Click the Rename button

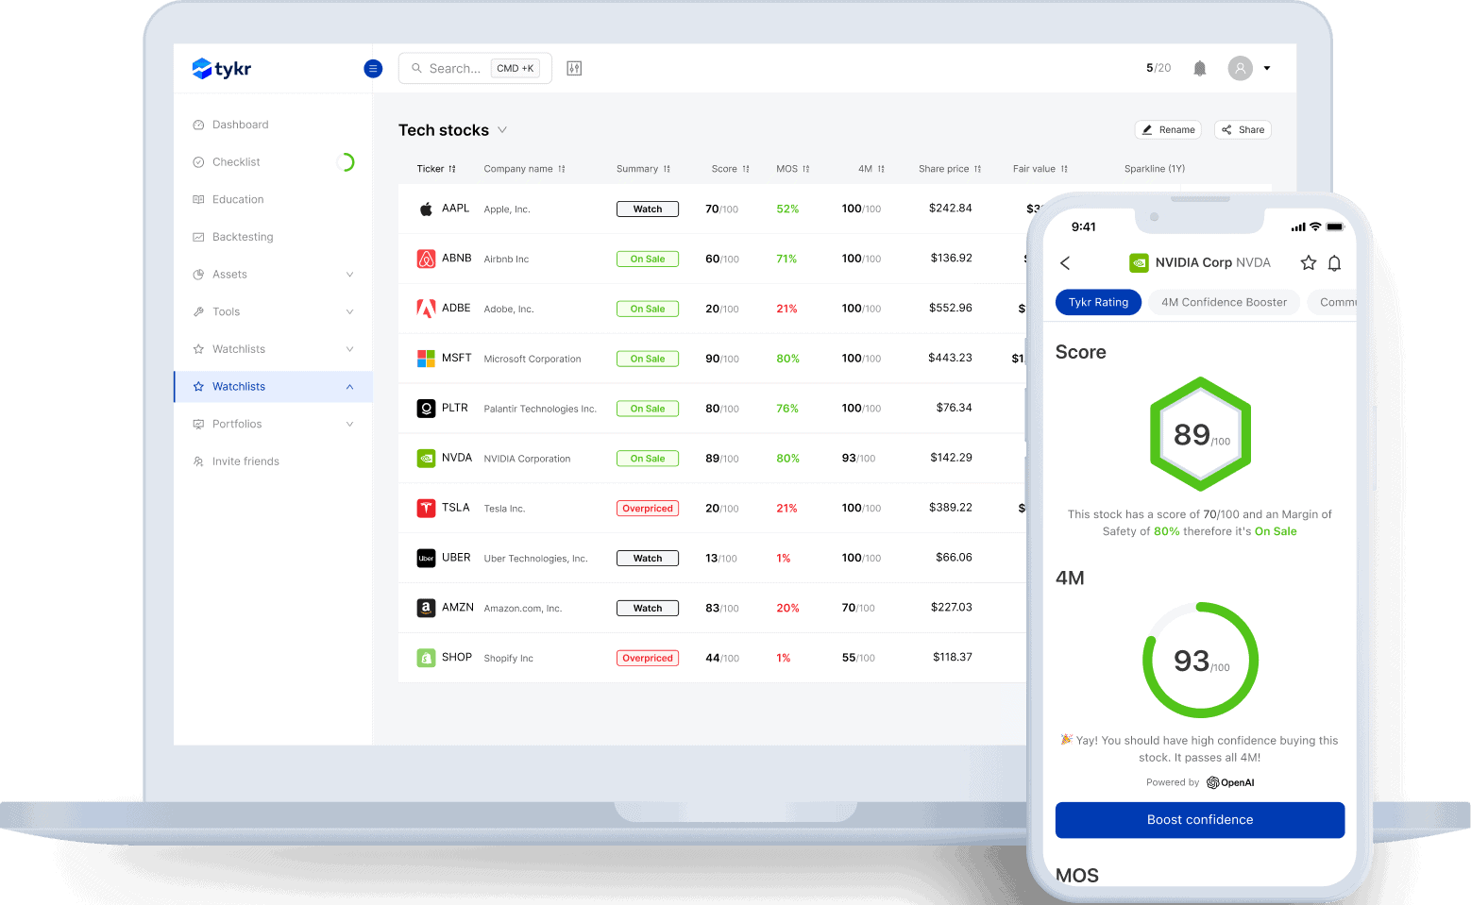(1168, 130)
